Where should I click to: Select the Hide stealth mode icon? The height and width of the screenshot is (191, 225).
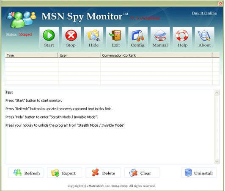[x=93, y=38]
